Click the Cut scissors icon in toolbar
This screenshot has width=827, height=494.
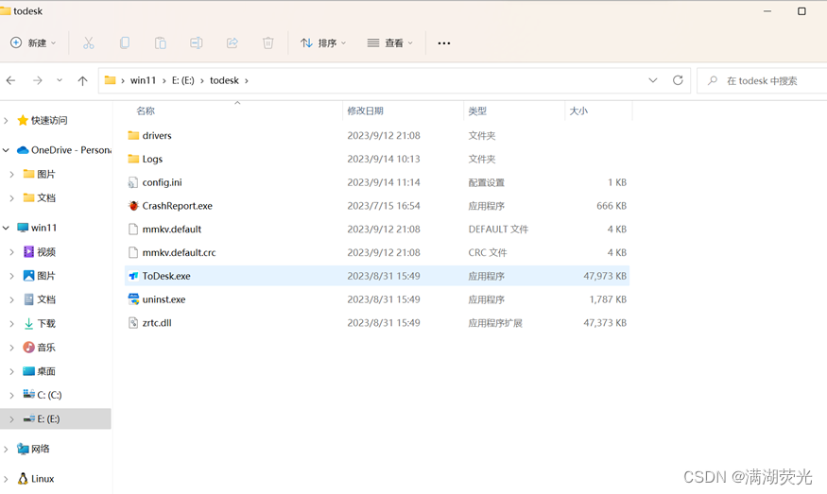click(x=89, y=43)
